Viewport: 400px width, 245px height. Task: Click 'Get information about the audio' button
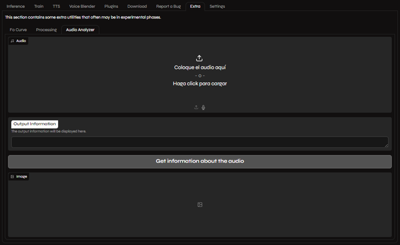(x=200, y=162)
